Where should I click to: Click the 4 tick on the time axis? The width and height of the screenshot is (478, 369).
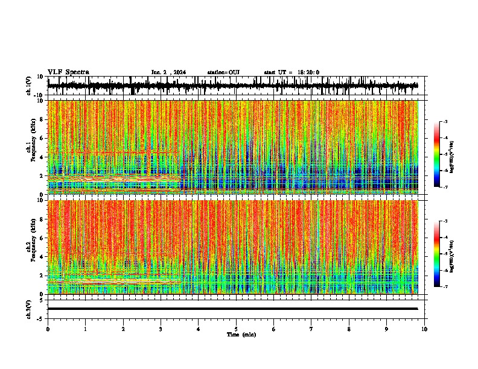199,329
